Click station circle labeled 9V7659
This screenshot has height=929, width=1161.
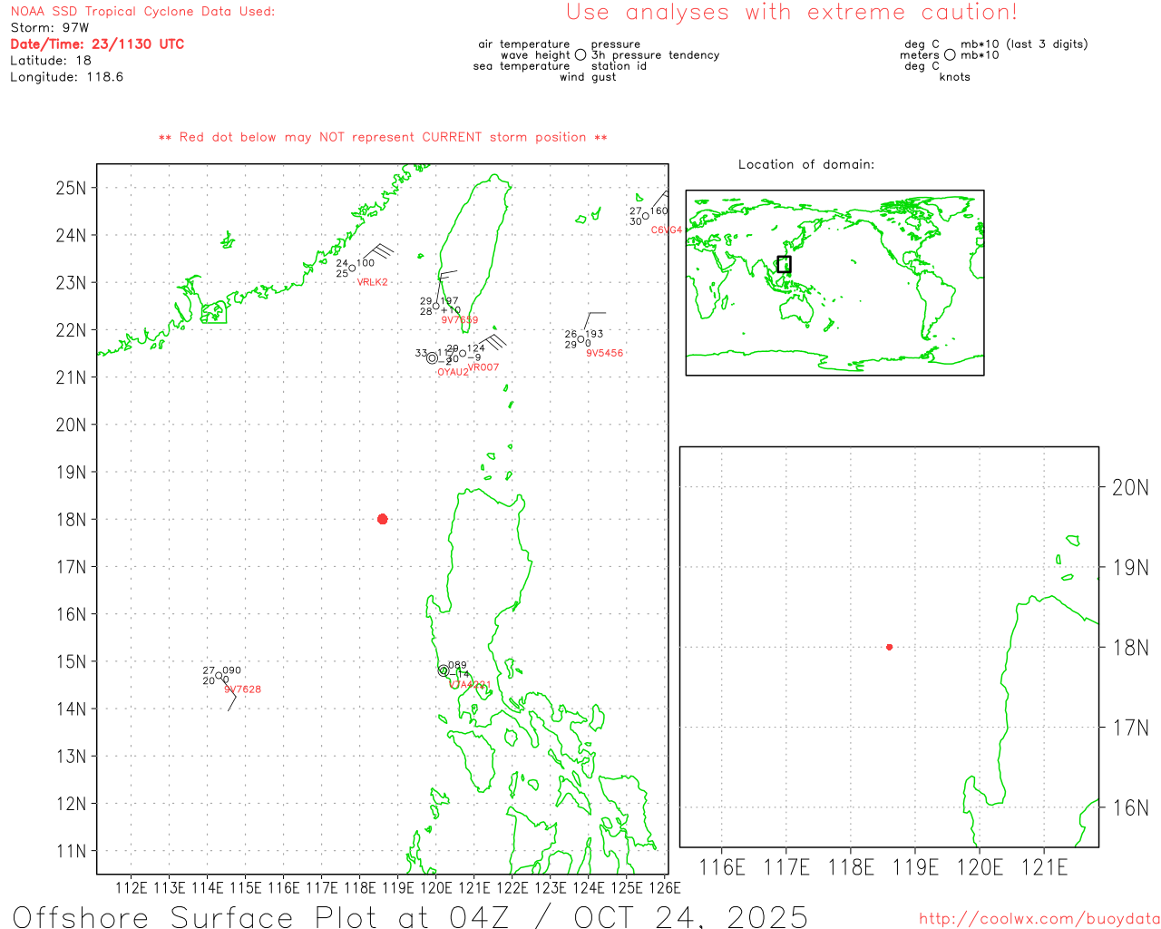[x=436, y=306]
